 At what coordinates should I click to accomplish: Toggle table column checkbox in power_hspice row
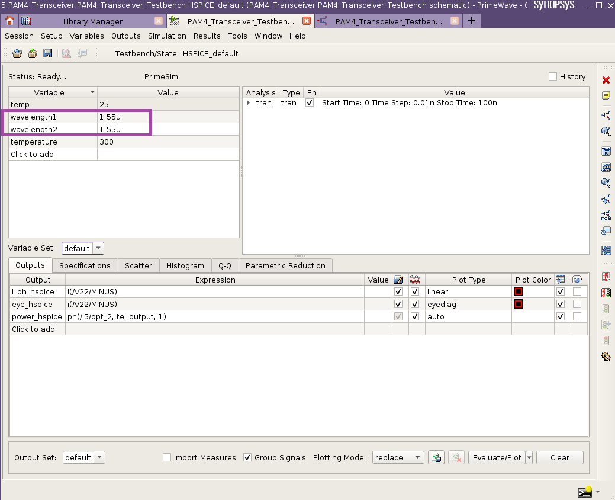coord(561,317)
